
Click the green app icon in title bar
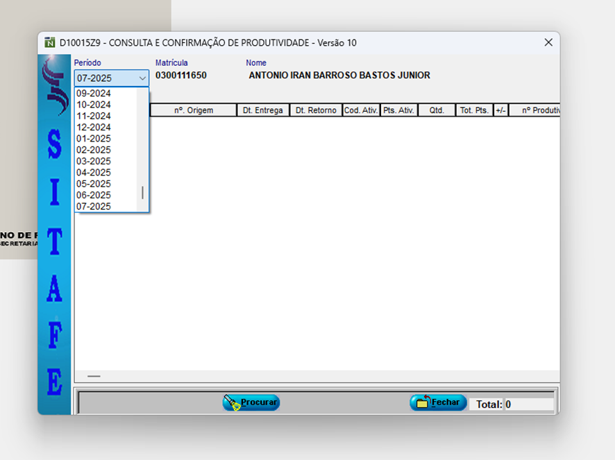[x=49, y=42]
